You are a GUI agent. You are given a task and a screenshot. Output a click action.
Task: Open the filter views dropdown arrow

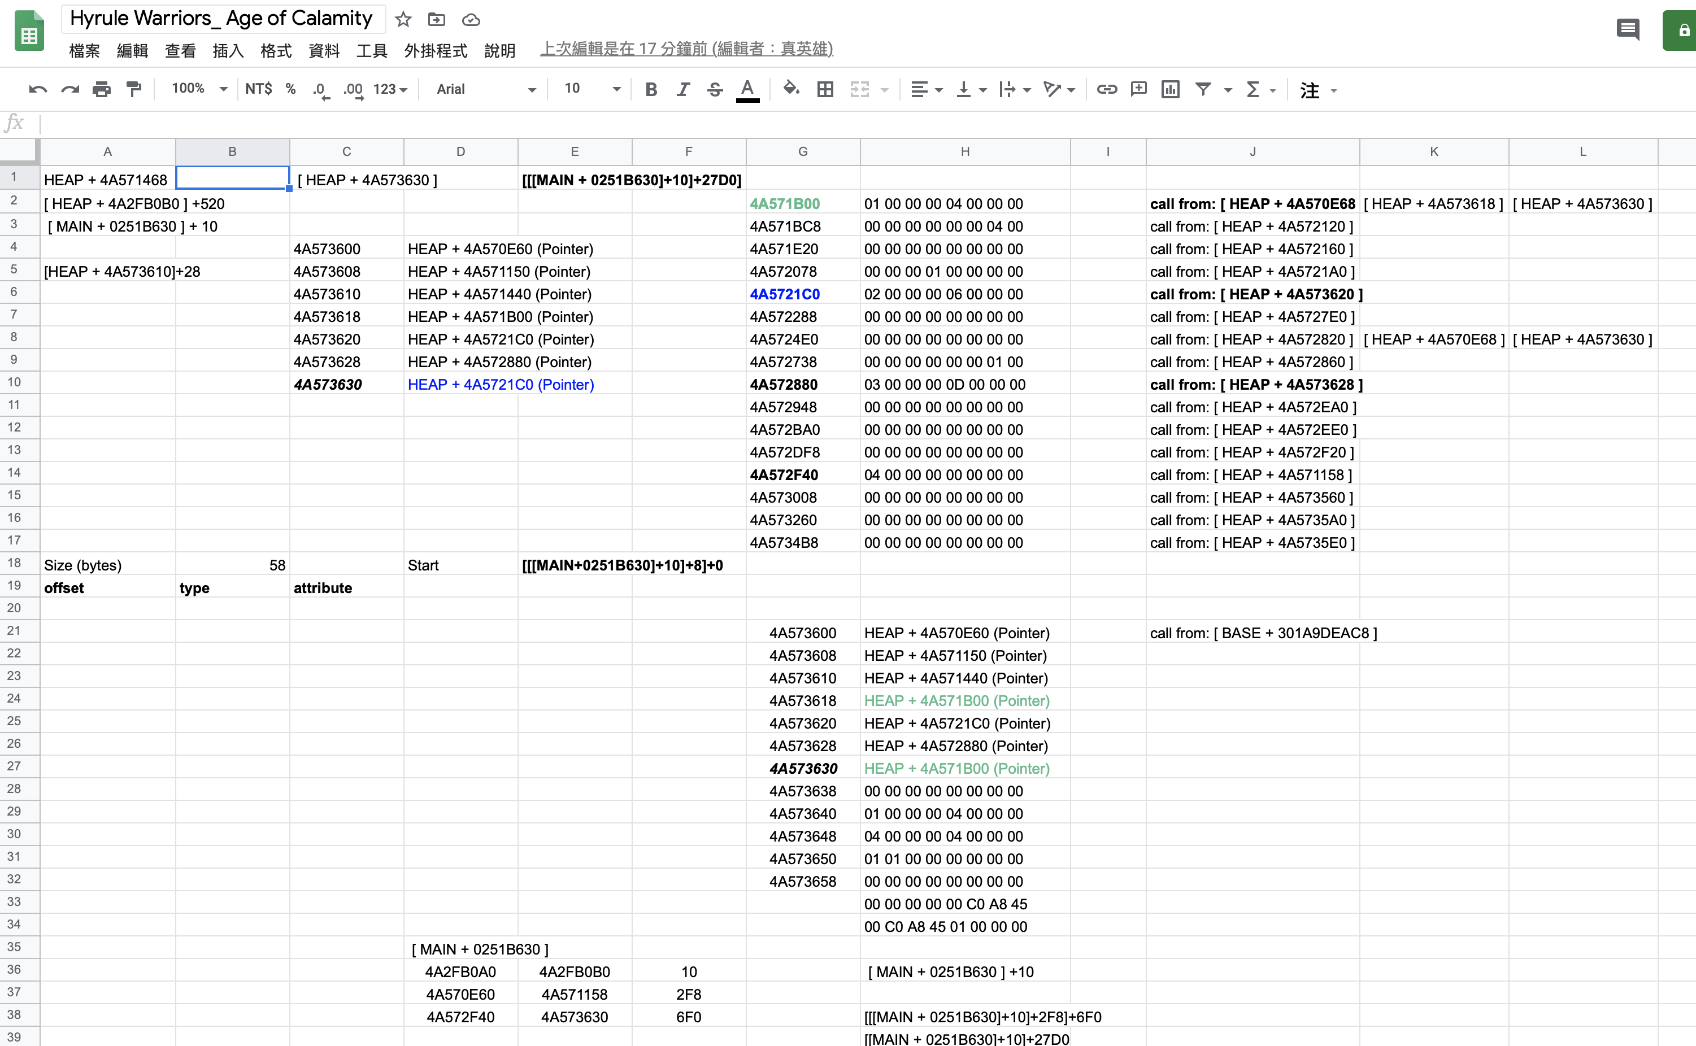(1228, 90)
